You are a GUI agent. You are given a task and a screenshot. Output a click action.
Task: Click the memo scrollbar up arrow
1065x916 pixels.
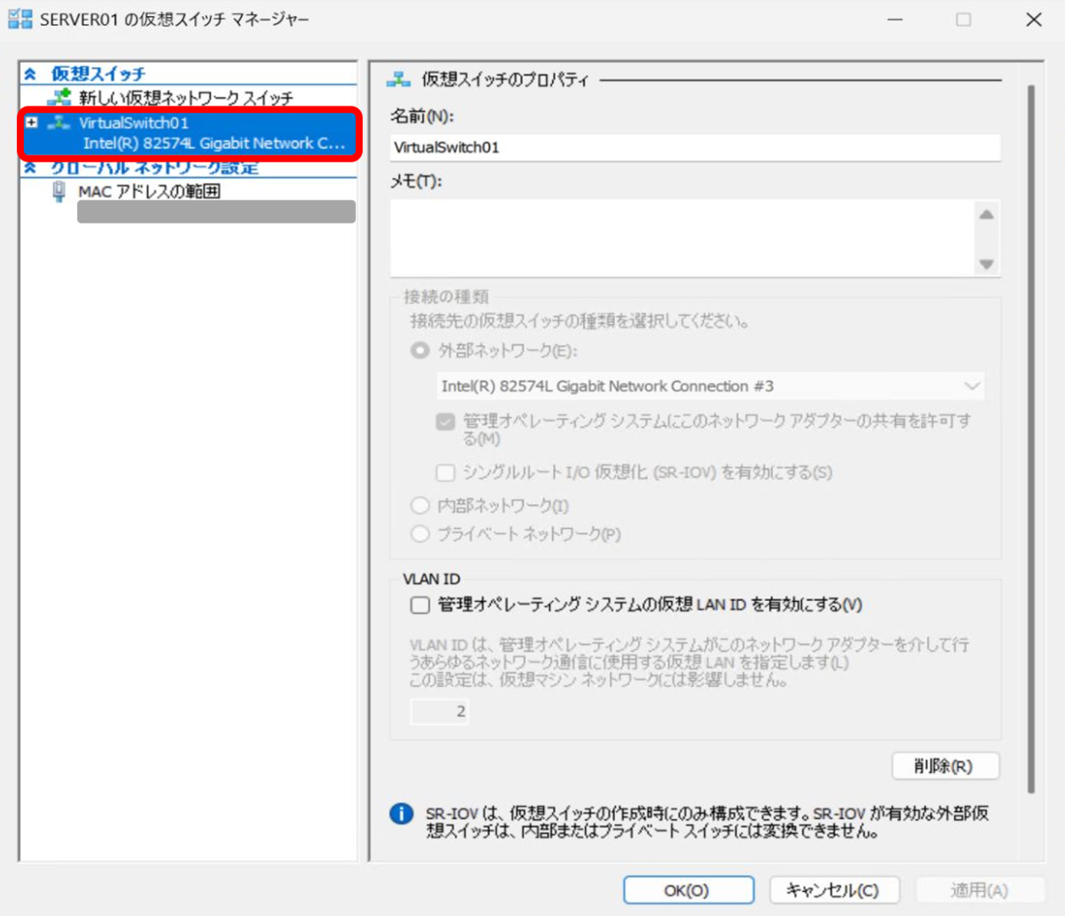pos(987,214)
